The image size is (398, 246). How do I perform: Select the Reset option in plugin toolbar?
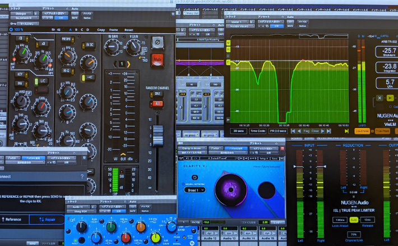pyautogui.click(x=129, y=30)
